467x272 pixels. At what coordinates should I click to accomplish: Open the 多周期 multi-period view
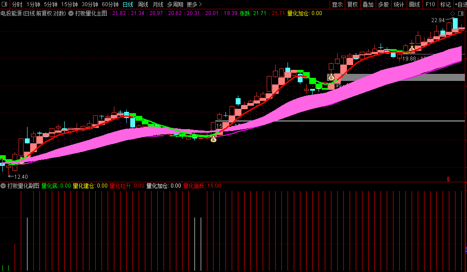[x=175, y=4]
